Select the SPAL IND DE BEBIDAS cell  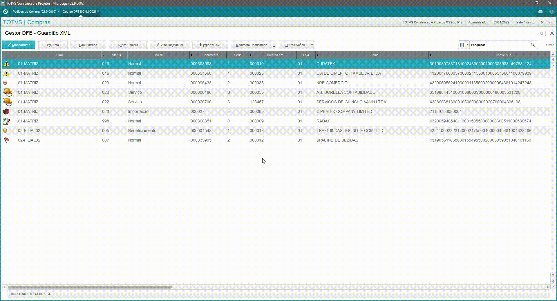tap(372, 140)
